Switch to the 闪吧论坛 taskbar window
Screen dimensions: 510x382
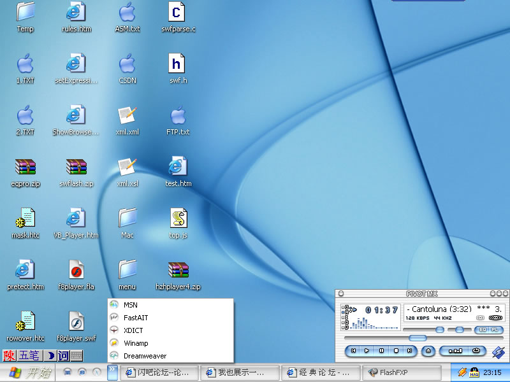coord(159,372)
